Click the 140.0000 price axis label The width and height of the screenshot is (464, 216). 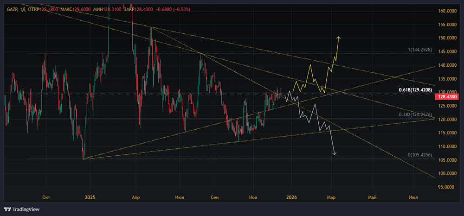(x=447, y=65)
